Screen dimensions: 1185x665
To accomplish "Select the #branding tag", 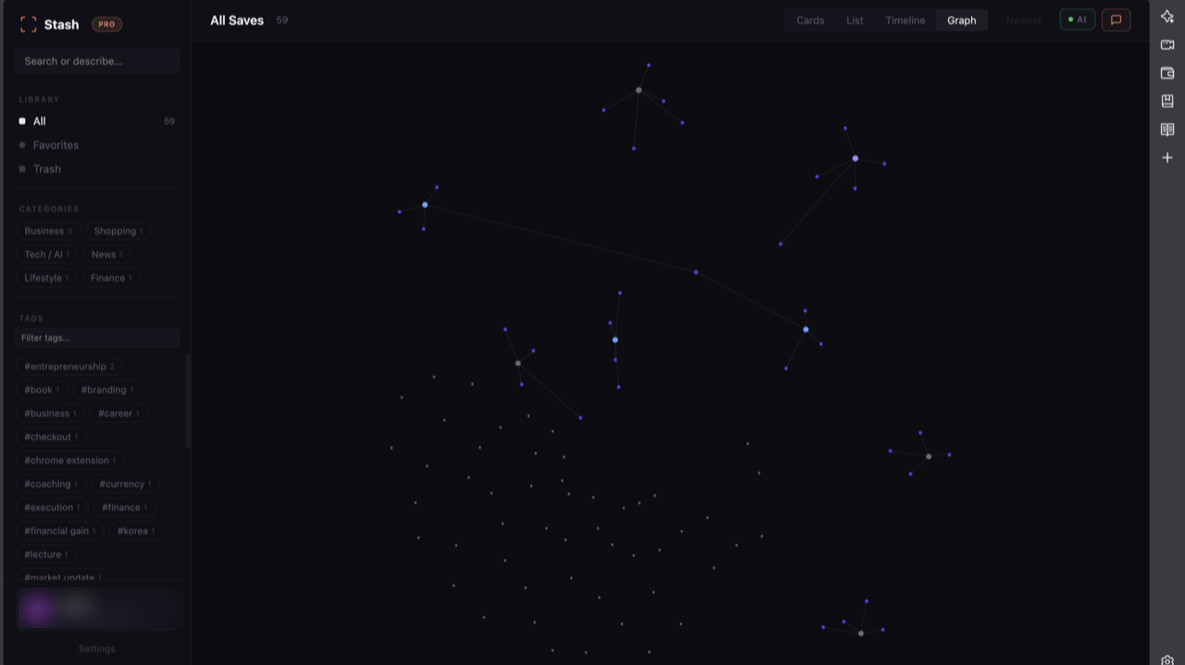I will 107,390.
